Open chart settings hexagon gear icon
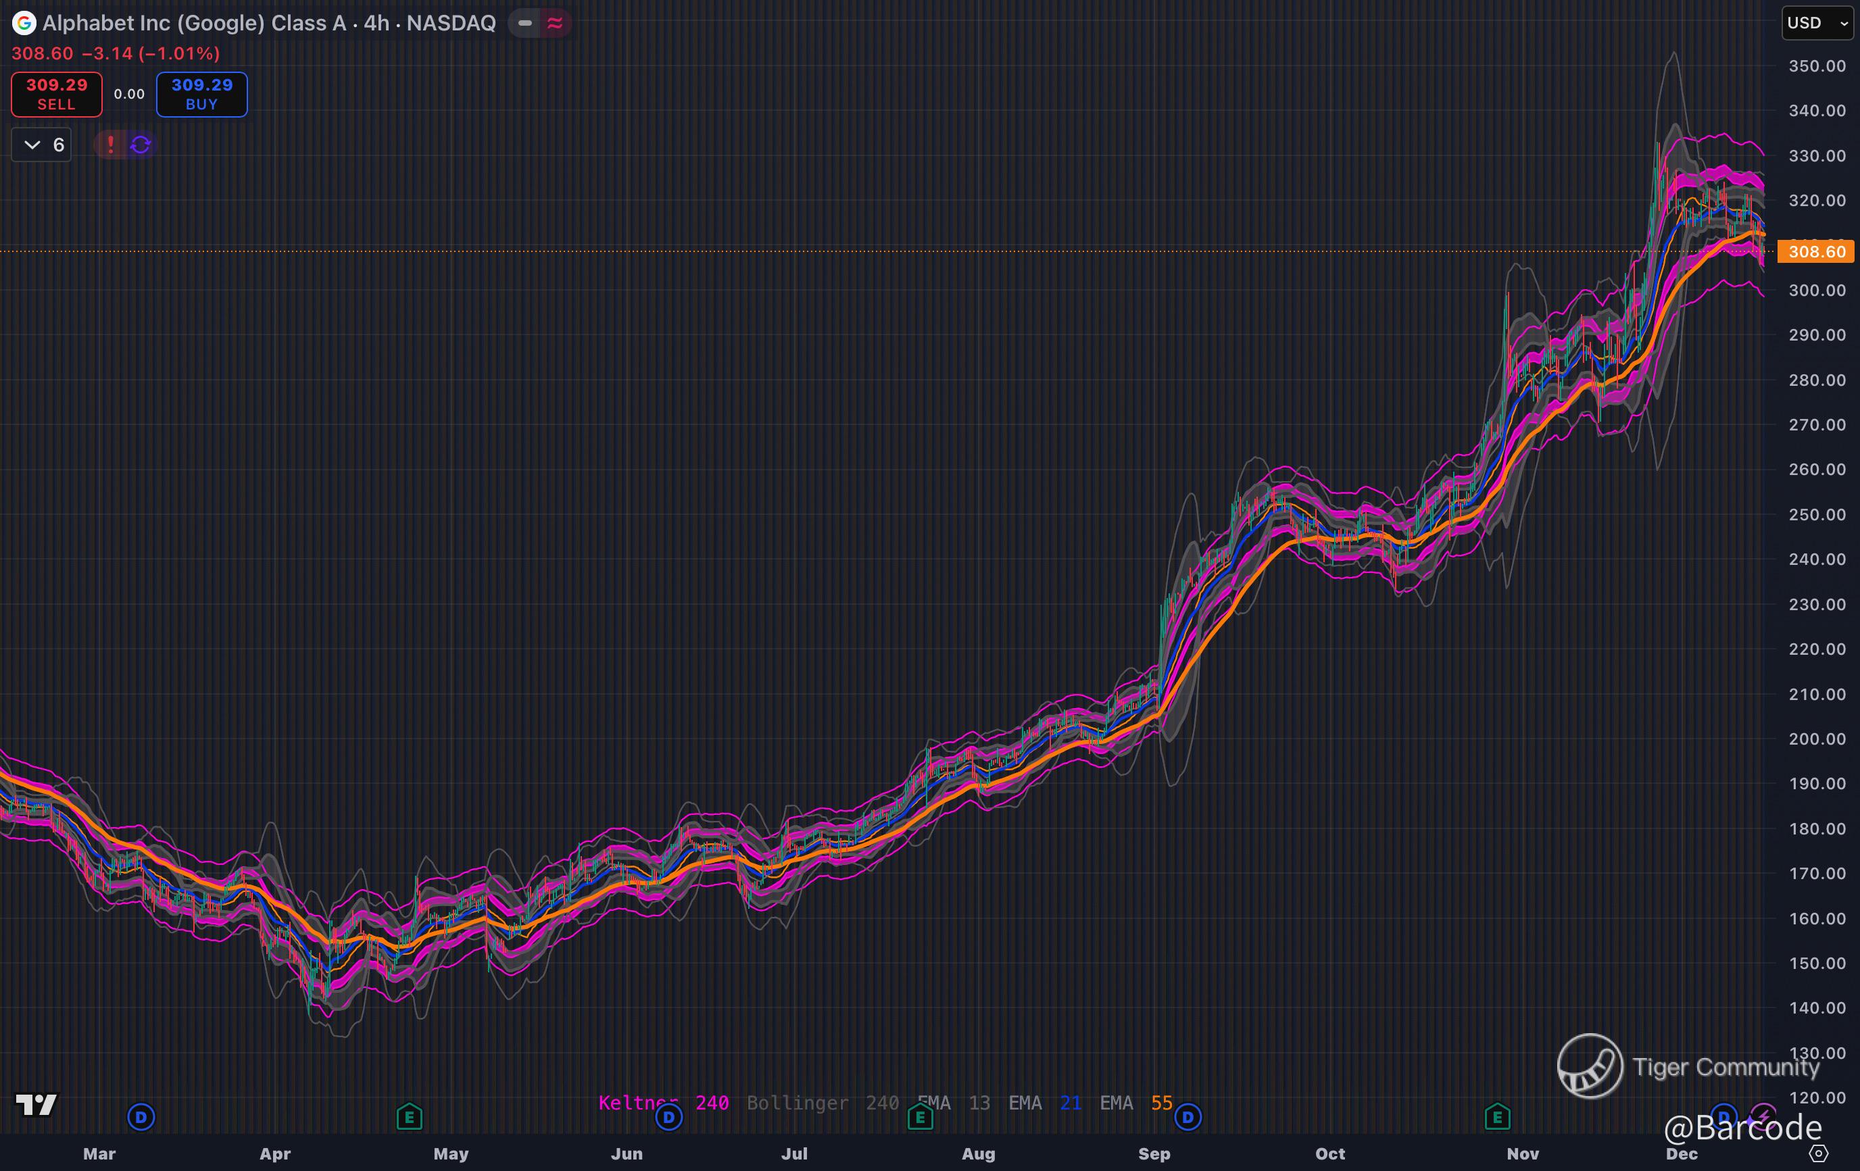The image size is (1860, 1171). click(1819, 1153)
